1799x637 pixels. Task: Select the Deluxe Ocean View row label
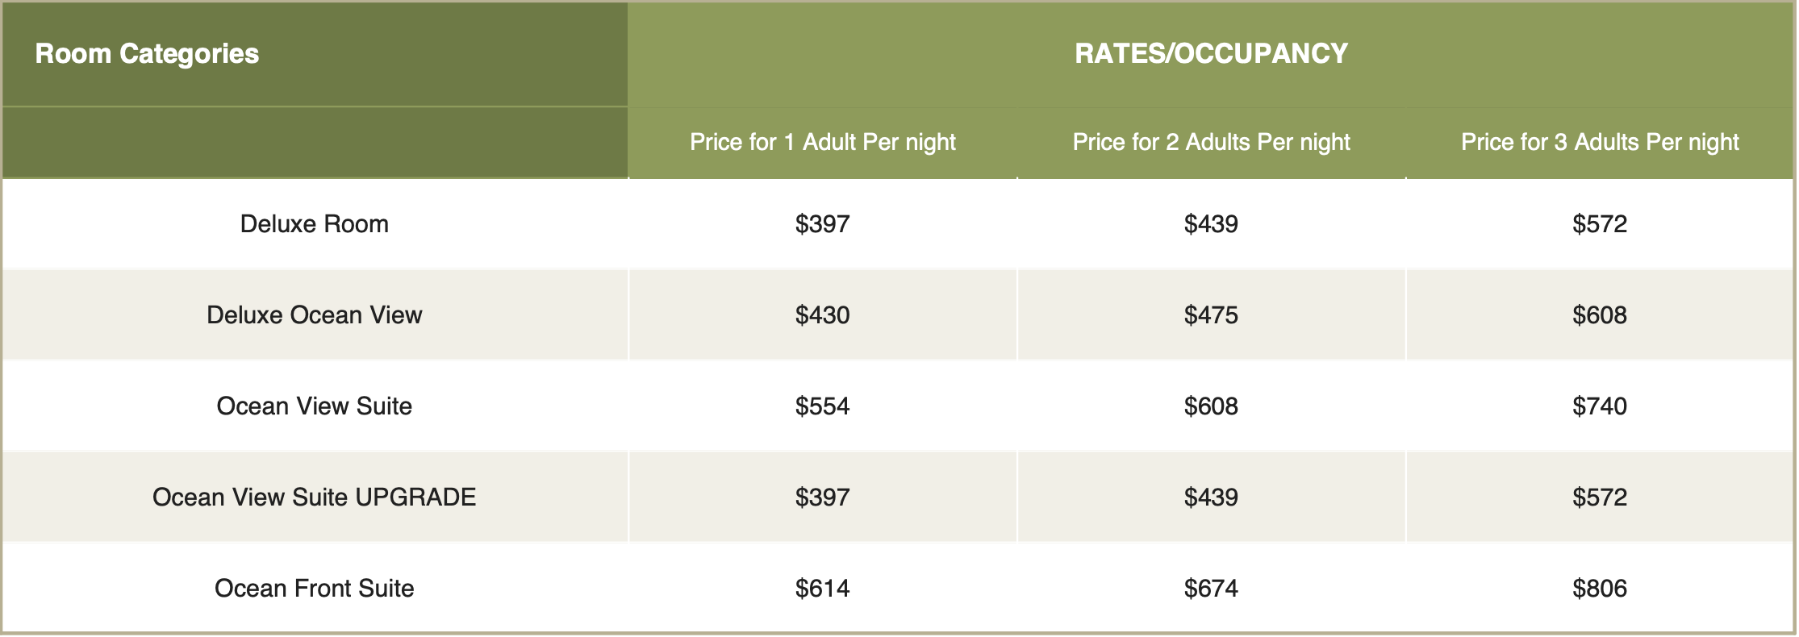[x=315, y=314]
